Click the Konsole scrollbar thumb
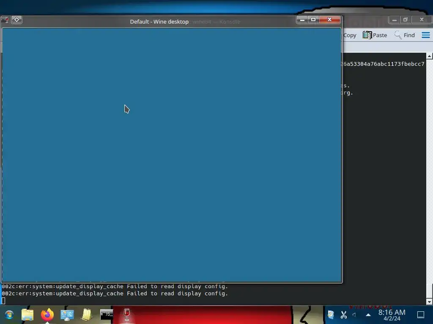This screenshot has height=324, width=433. pyautogui.click(x=430, y=290)
